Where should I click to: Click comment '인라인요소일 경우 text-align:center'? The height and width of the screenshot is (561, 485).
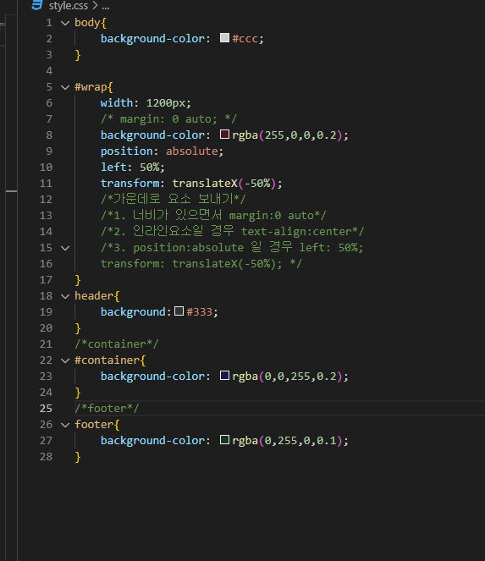tap(245, 232)
